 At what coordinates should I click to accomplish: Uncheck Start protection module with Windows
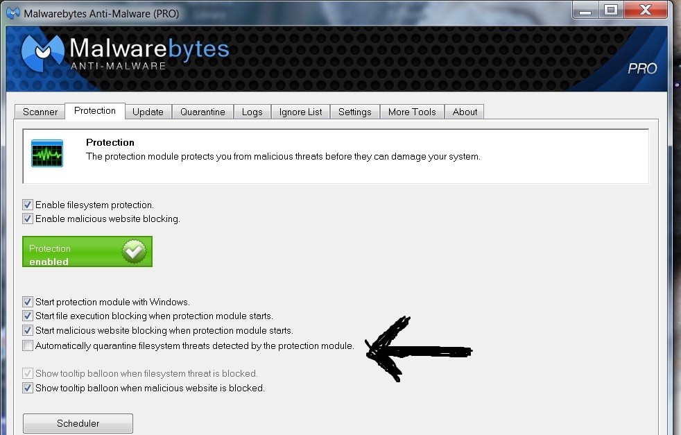[27, 302]
